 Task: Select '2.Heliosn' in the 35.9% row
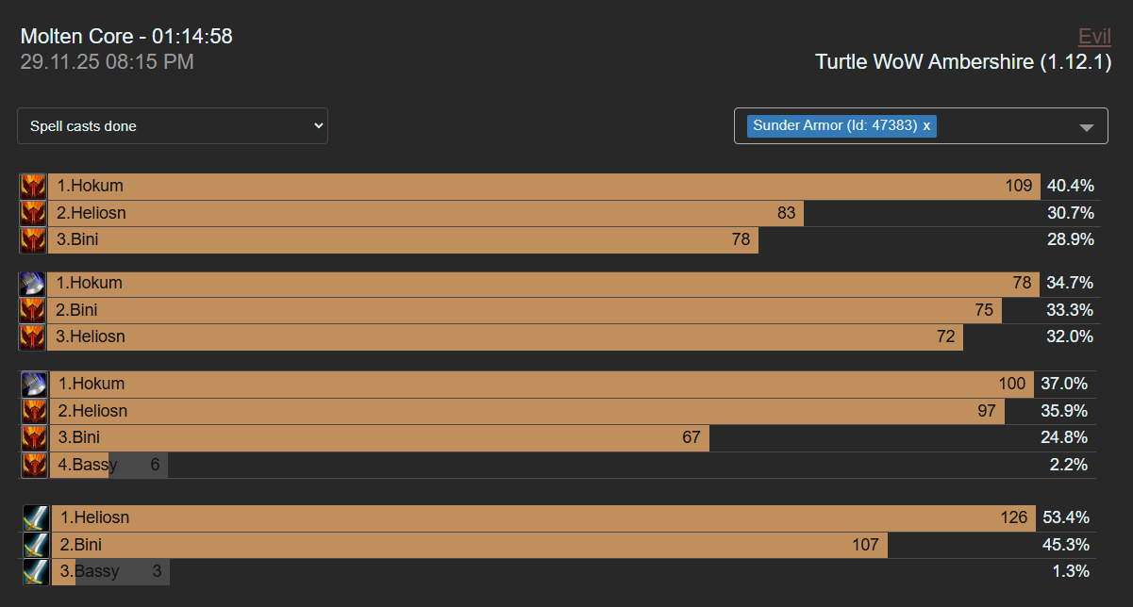[x=92, y=412]
